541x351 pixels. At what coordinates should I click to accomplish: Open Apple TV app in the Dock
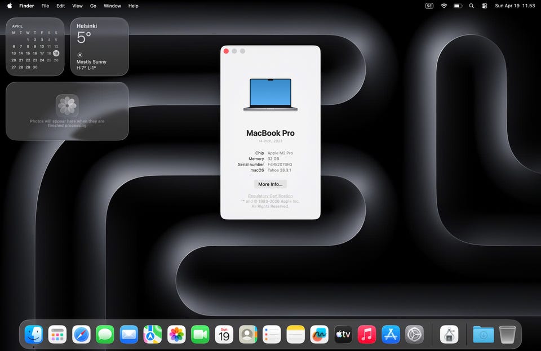tap(343, 334)
